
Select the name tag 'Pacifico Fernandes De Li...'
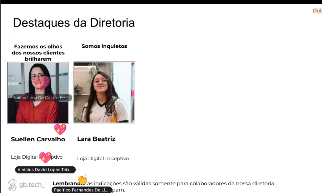82,190
